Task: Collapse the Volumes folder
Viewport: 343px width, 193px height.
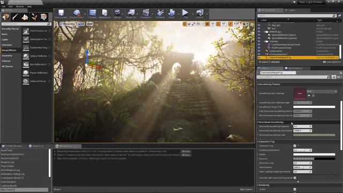Action: (264, 41)
